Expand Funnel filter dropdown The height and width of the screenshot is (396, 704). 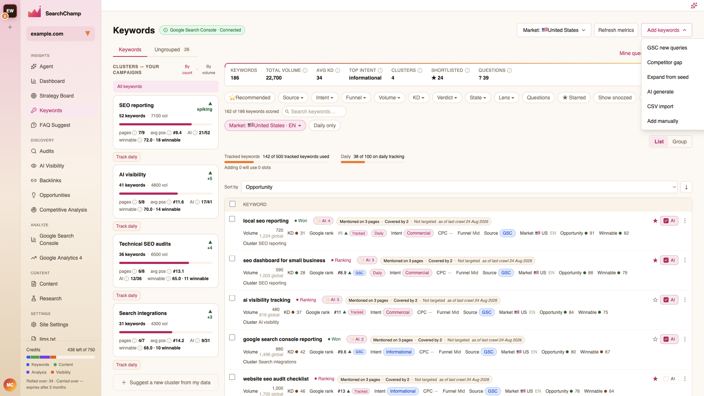356,98
